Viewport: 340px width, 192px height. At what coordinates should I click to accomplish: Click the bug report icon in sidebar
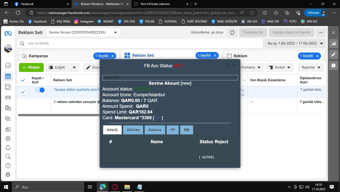(8, 174)
